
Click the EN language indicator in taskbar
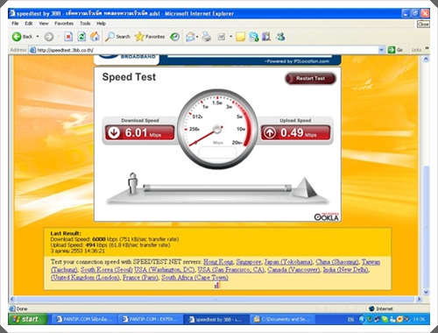(350, 319)
